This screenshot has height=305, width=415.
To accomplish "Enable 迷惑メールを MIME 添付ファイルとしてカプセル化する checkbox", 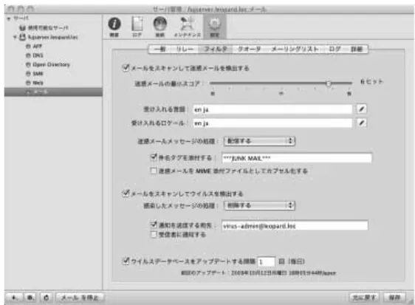I will click(x=154, y=171).
